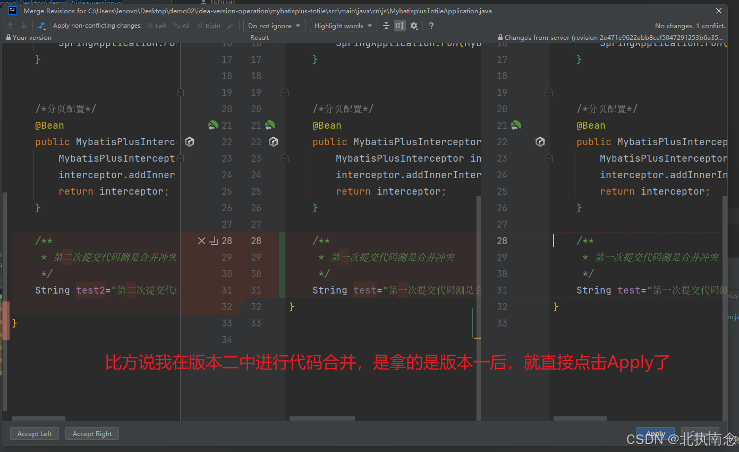This screenshot has width=739, height=452.
Task: Click 'Changes from server' revision label
Action: coord(614,38)
